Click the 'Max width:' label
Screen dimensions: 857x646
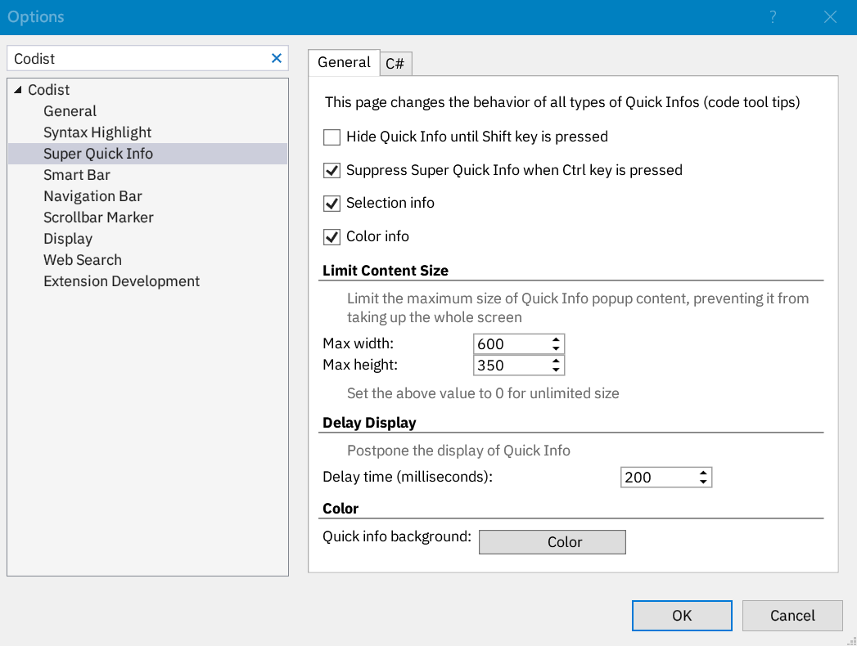[358, 343]
